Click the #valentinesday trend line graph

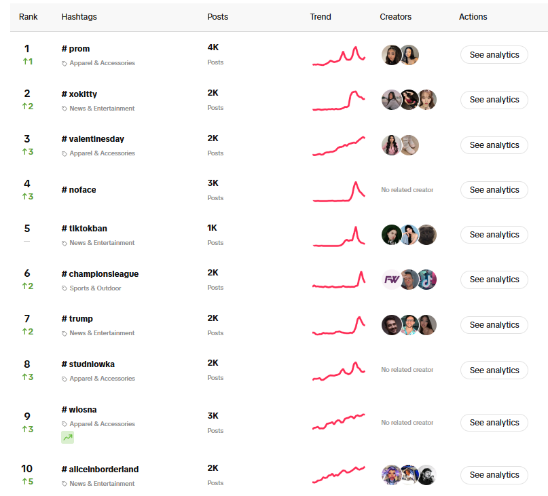point(339,146)
